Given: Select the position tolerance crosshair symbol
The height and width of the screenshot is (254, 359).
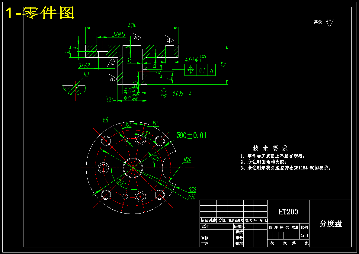Looking at the screenshot, I should (191, 70).
